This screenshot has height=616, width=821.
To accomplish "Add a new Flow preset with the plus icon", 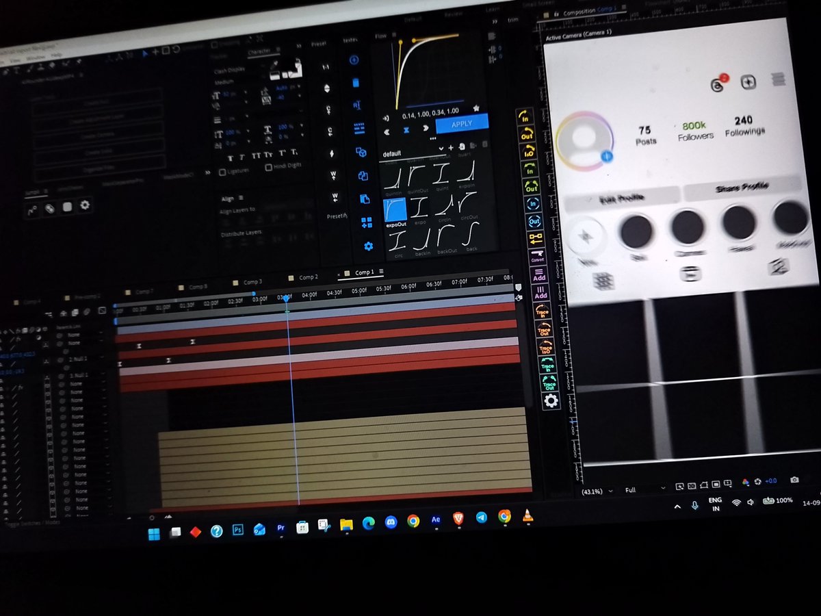I will pos(451,147).
